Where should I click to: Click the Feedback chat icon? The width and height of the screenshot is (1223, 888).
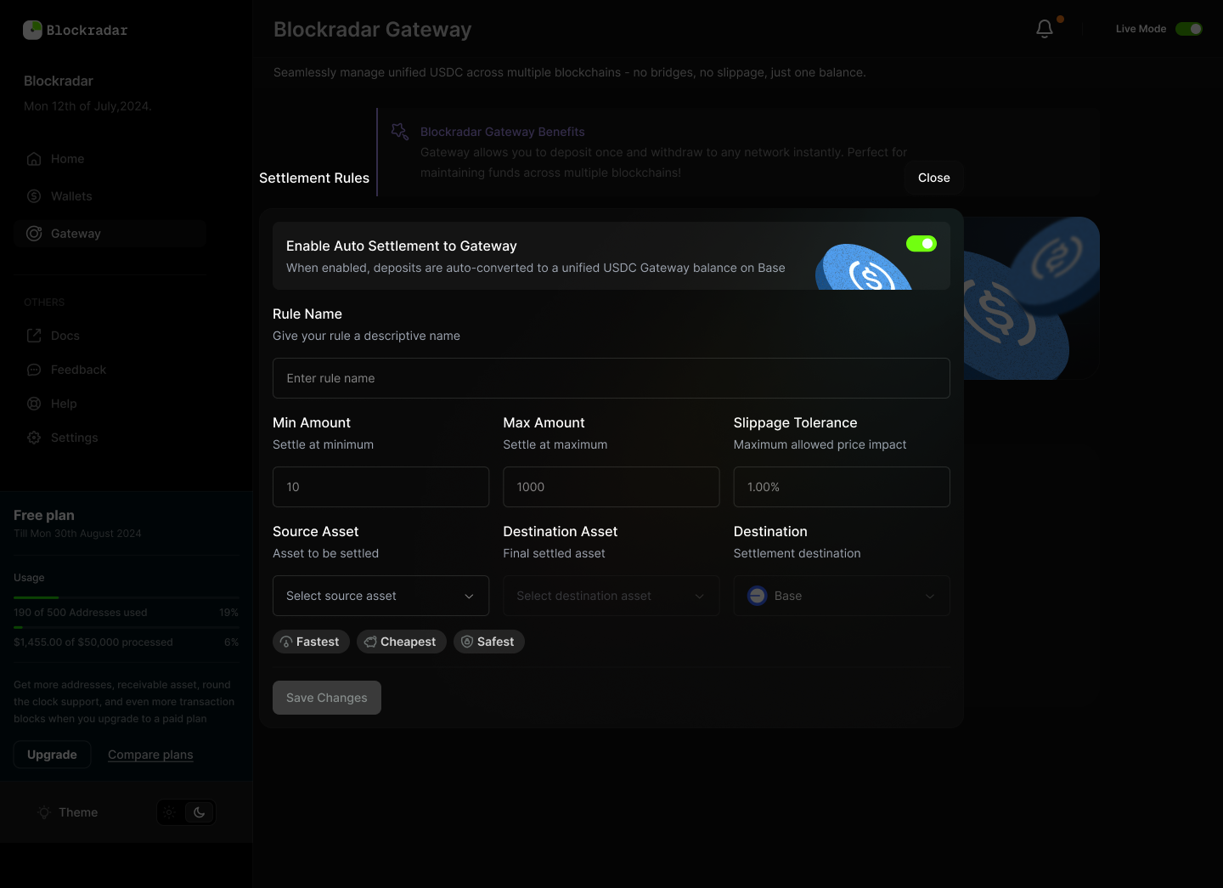coord(34,370)
